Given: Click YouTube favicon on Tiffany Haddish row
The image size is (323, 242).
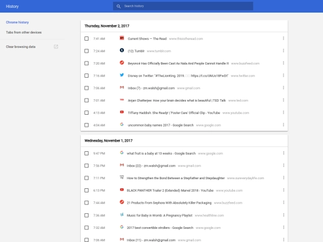Looking at the screenshot, I should click(x=122, y=112).
